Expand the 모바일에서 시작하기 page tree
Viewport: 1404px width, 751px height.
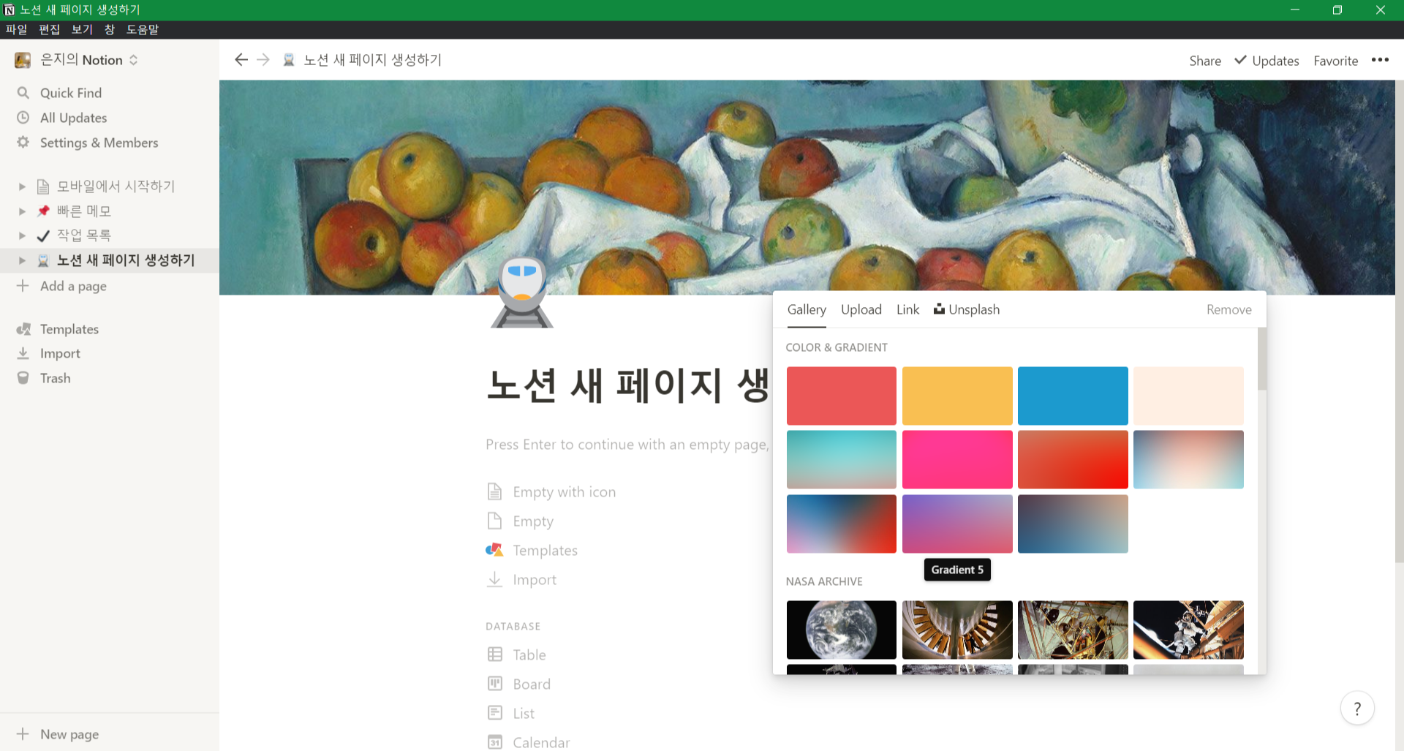pyautogui.click(x=22, y=186)
